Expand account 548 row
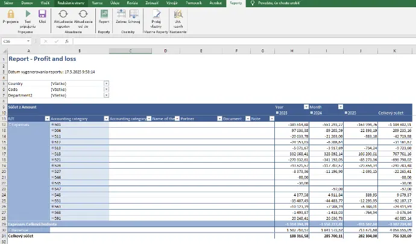 click(52, 195)
